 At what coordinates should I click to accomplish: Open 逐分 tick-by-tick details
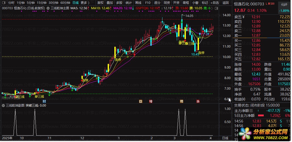tap(157, 3)
